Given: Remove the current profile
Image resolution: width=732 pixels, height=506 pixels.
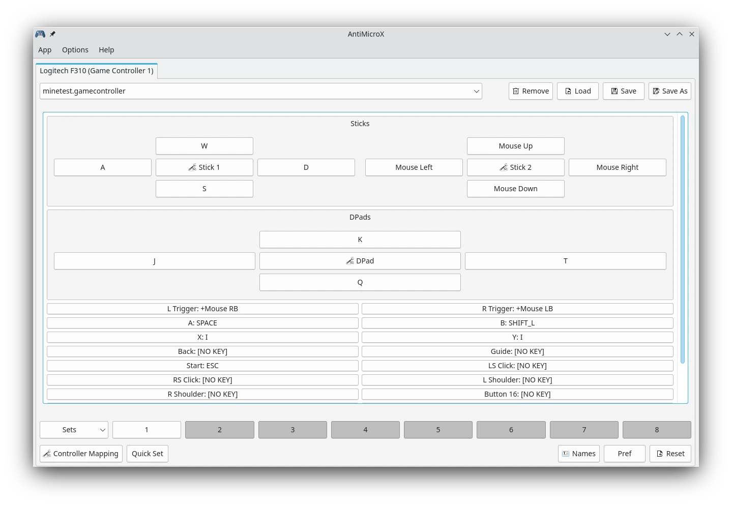Looking at the screenshot, I should click(531, 91).
